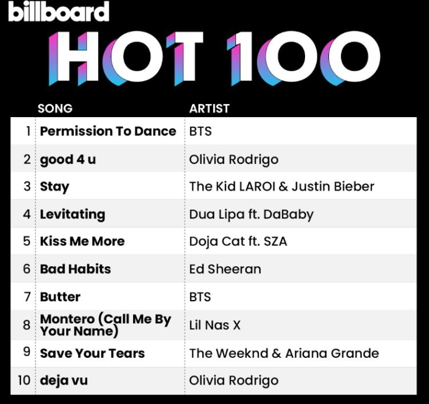Click the Save Your Tears title

tap(92, 353)
